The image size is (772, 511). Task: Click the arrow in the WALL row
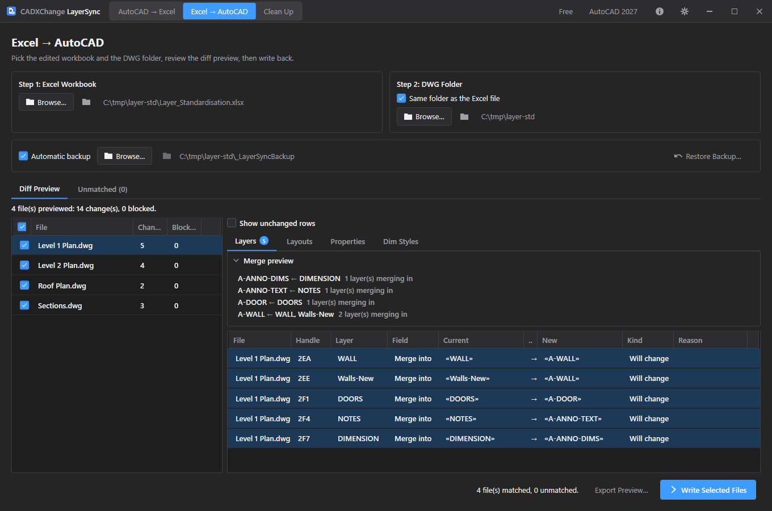coord(534,359)
